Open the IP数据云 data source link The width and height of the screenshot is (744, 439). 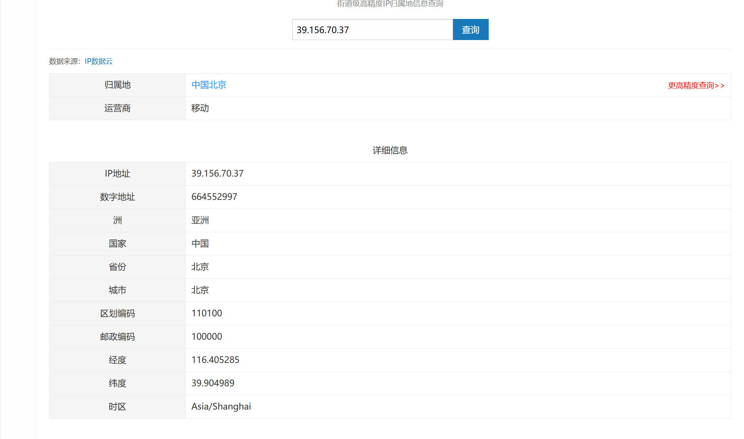[x=99, y=61]
